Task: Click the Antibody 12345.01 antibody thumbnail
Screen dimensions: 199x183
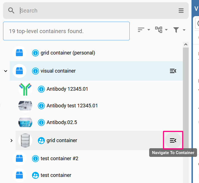Action: coord(25,89)
